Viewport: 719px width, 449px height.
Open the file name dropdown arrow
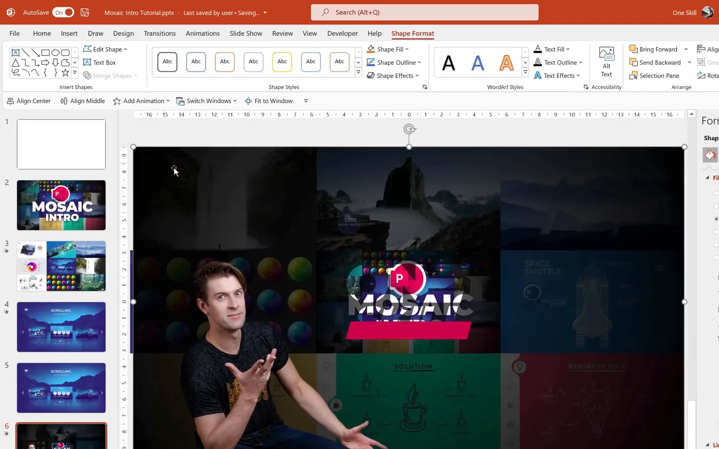pos(265,12)
